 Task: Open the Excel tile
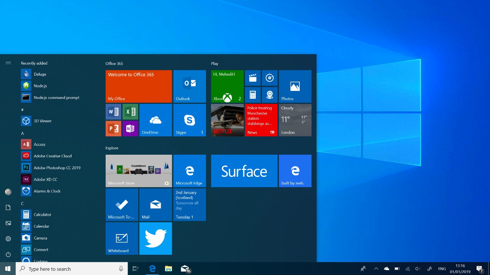click(130, 111)
